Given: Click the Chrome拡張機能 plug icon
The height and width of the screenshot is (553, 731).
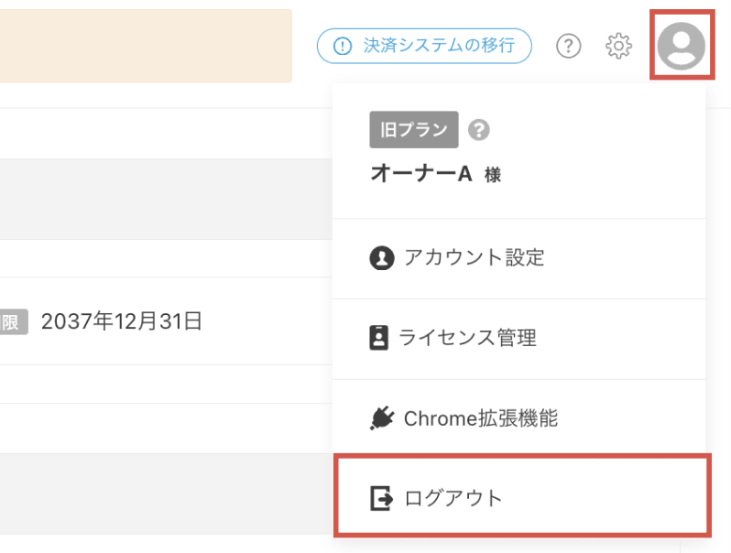Looking at the screenshot, I should pos(382,417).
